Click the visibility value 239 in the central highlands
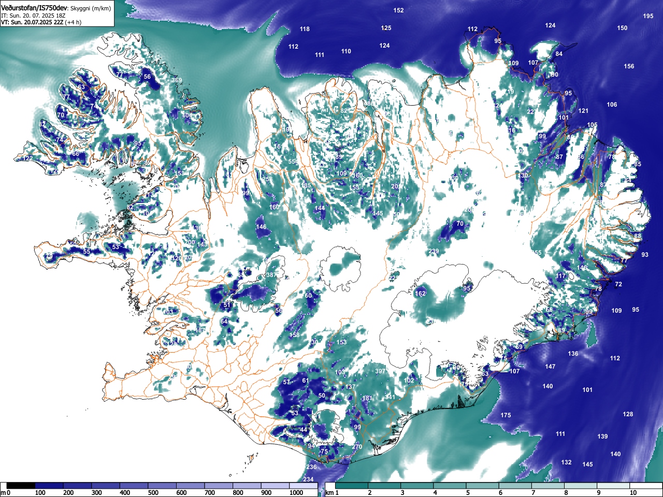 click(x=434, y=251)
